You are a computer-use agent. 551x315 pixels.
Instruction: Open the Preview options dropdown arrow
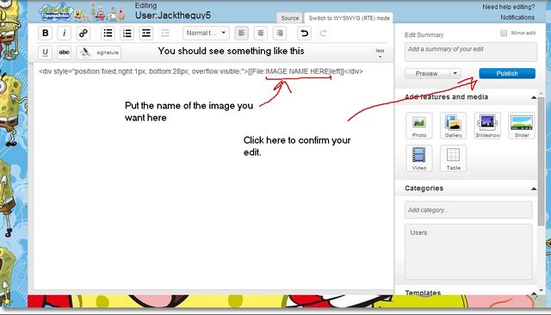pyautogui.click(x=455, y=73)
